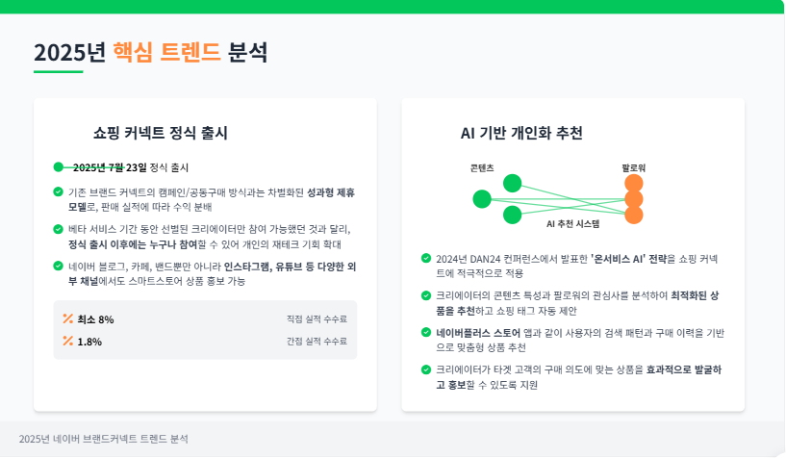Viewport: 786px width, 458px height.
Task: Click the '직접 실적 수수료' label
Action: click(317, 318)
